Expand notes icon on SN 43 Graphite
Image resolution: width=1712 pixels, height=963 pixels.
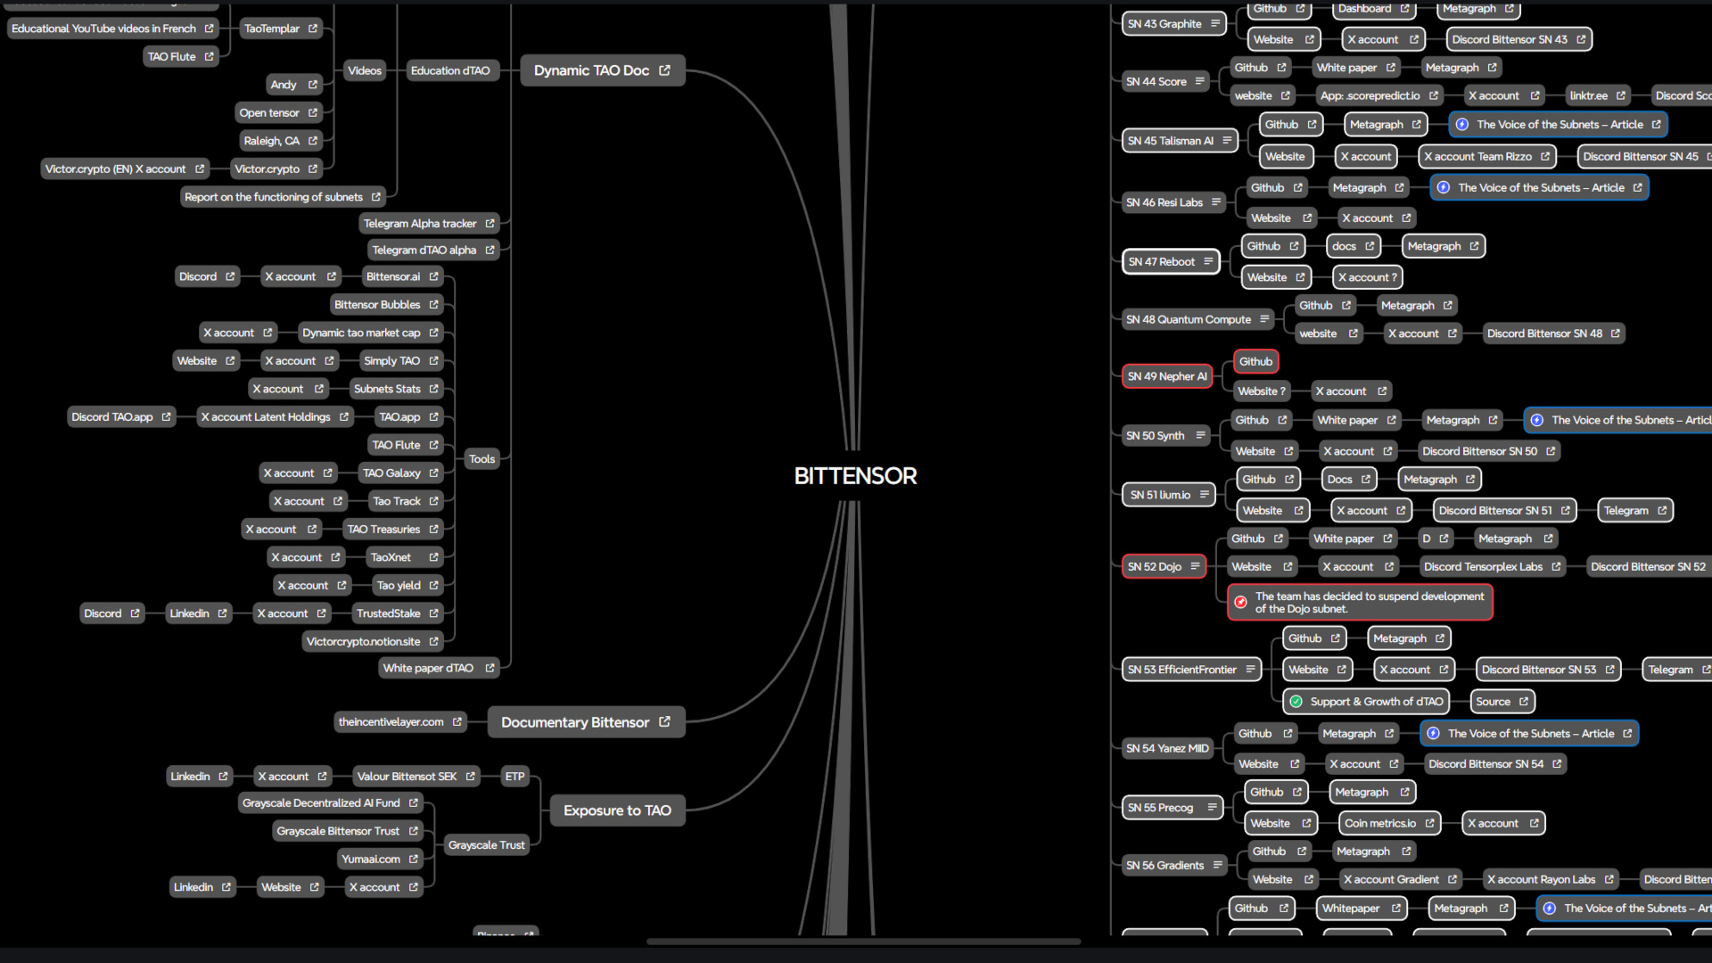[1215, 24]
